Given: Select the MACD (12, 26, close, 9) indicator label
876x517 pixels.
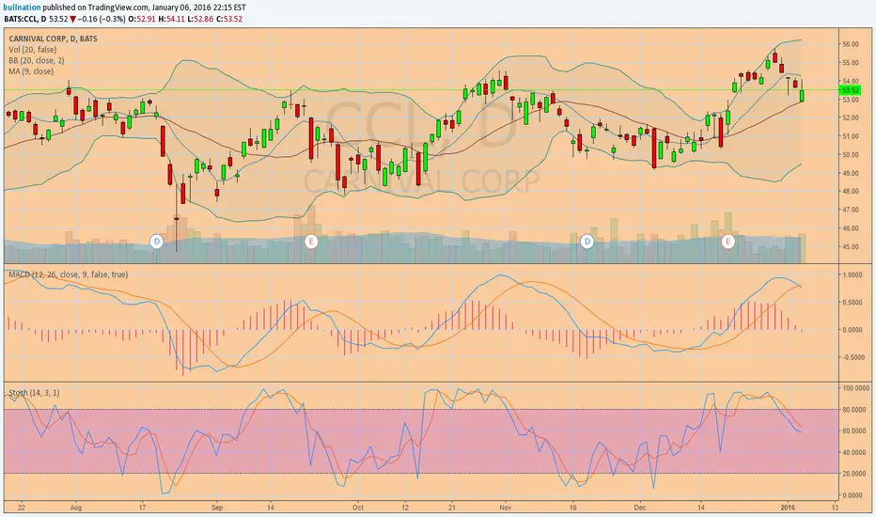Looking at the screenshot, I should click(x=69, y=274).
